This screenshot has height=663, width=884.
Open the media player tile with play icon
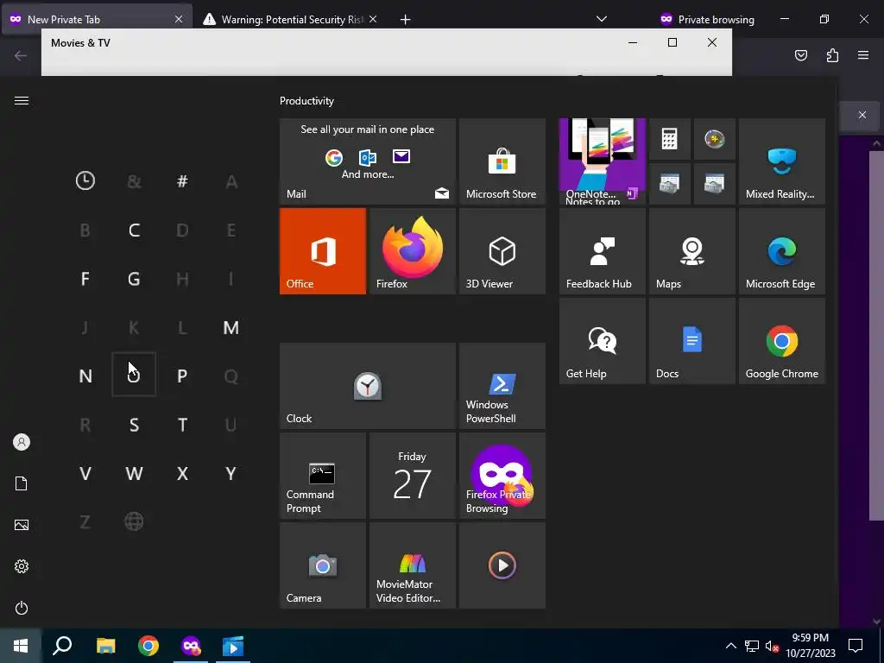[502, 565]
